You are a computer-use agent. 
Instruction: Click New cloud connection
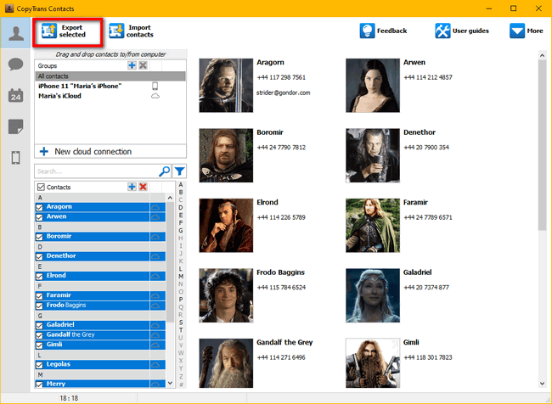click(x=110, y=151)
